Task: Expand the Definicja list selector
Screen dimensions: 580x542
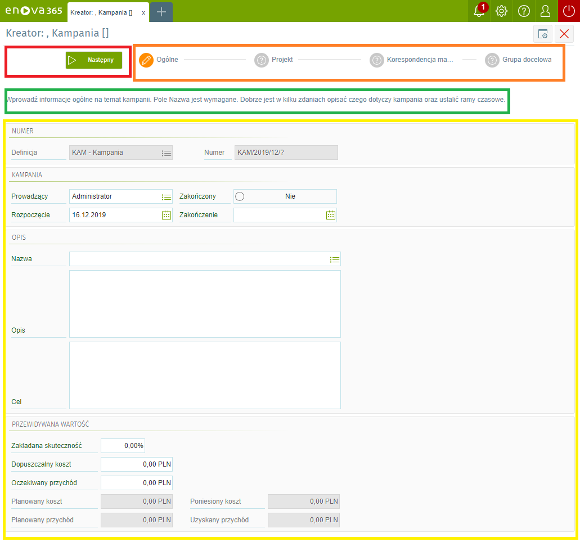Action: point(166,153)
